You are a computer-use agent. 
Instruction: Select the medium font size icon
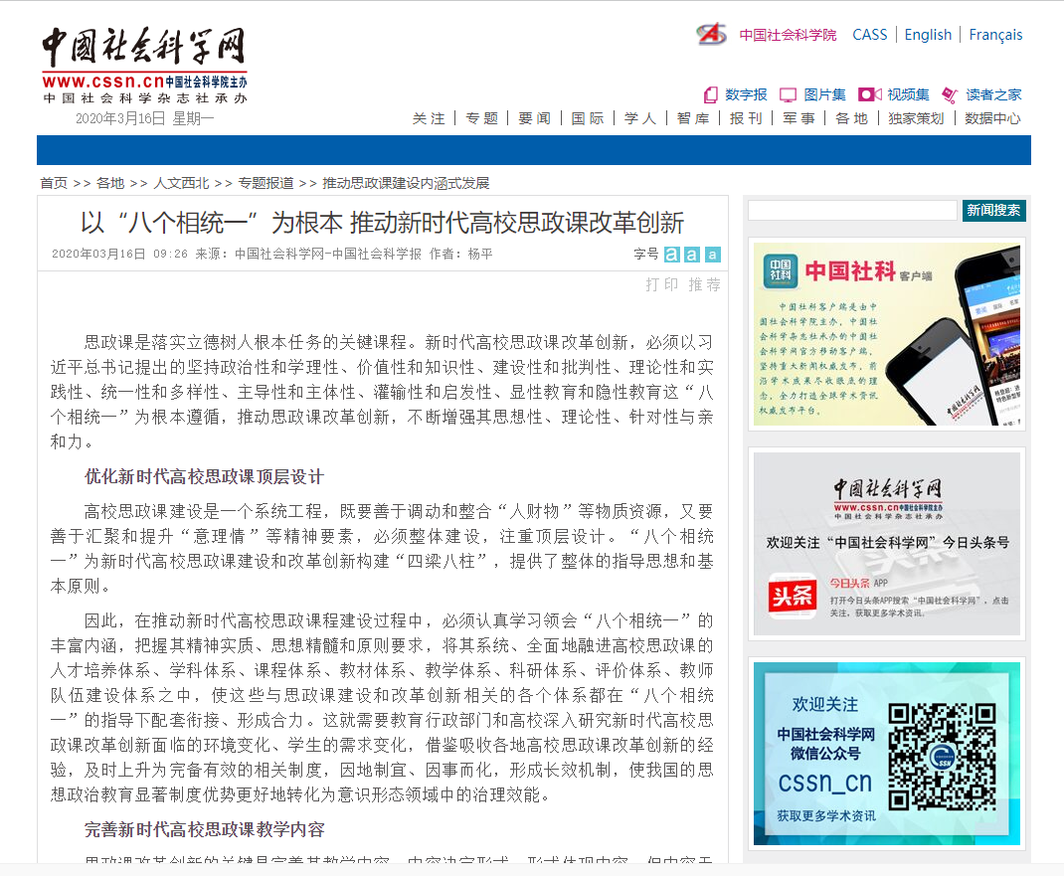[692, 255]
